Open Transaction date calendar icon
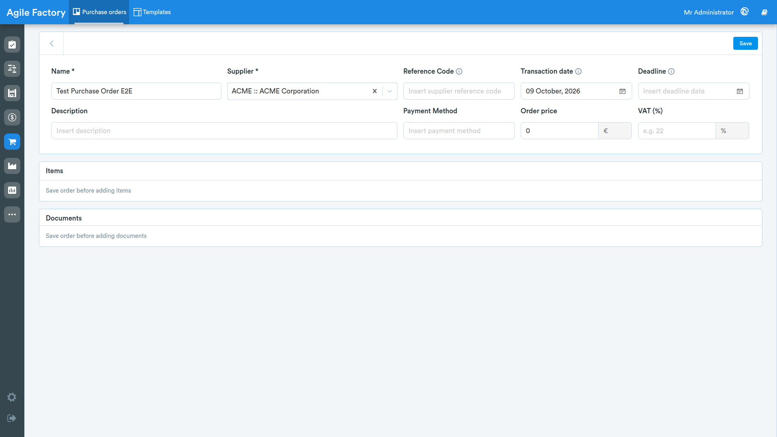 point(622,91)
